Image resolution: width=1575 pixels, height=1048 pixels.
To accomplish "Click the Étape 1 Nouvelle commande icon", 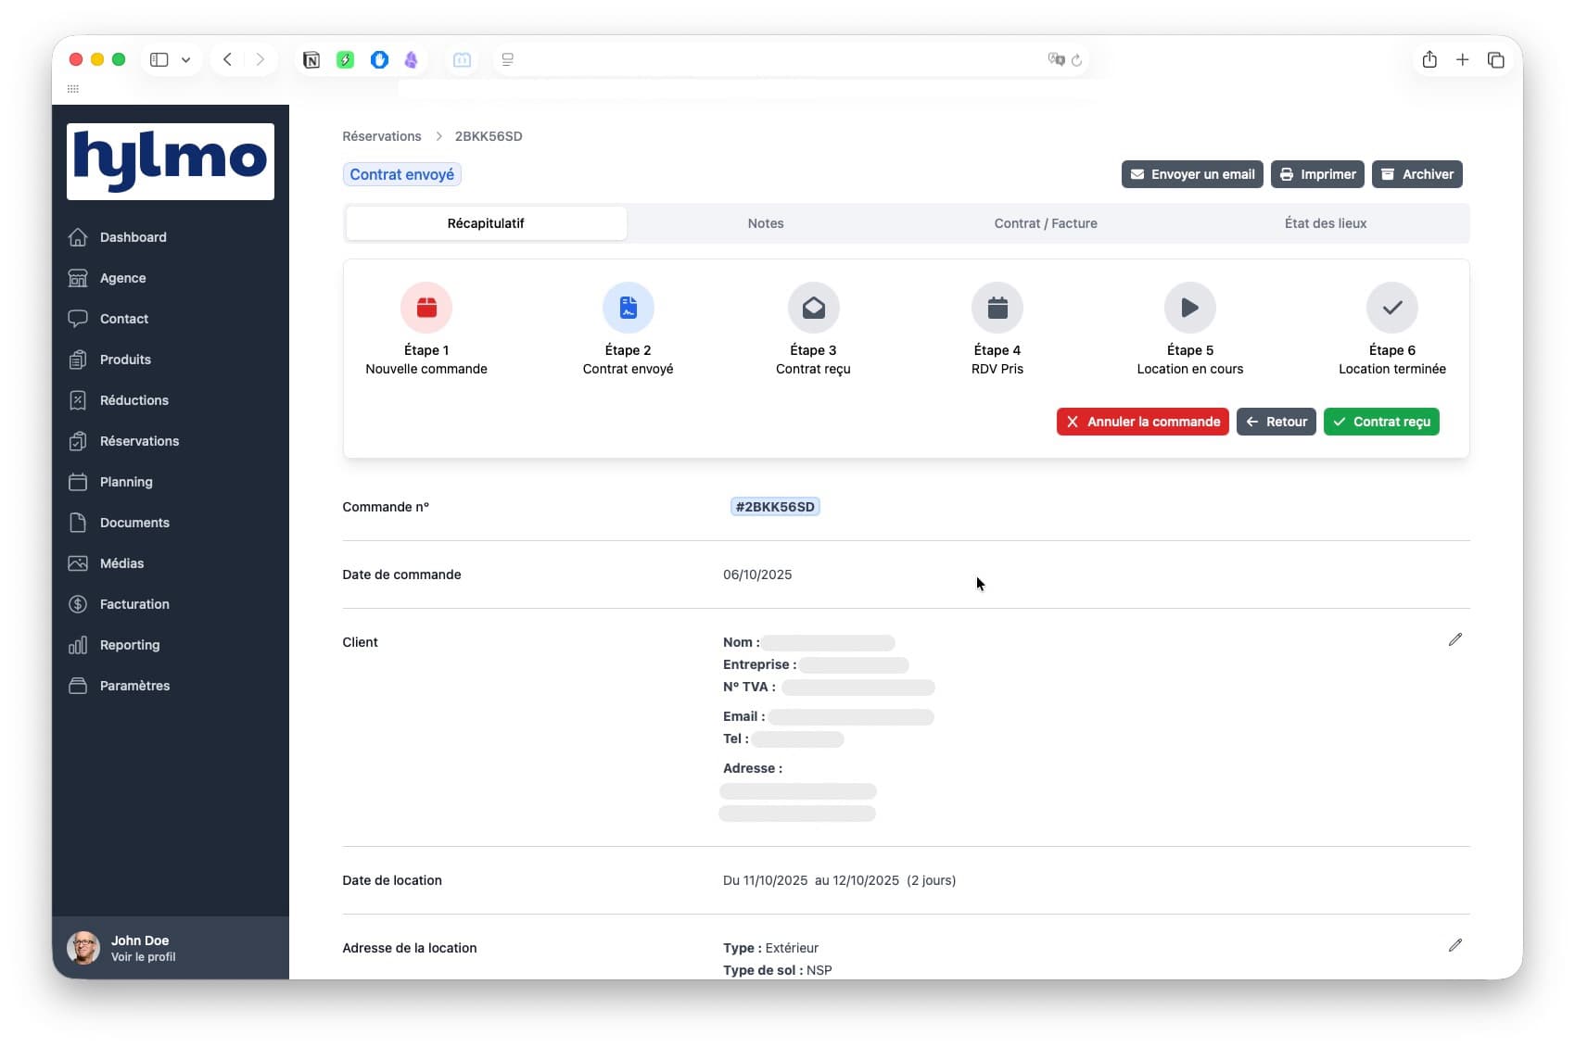I will coord(426,308).
